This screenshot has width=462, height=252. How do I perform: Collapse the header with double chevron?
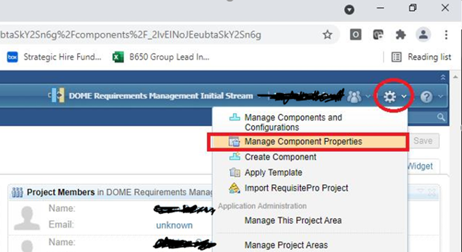(x=443, y=77)
